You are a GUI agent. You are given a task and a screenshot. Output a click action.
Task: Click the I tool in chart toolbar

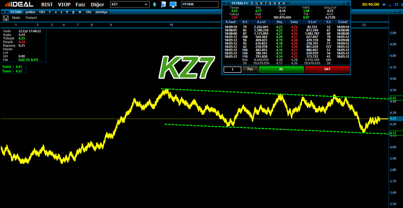[61, 12]
